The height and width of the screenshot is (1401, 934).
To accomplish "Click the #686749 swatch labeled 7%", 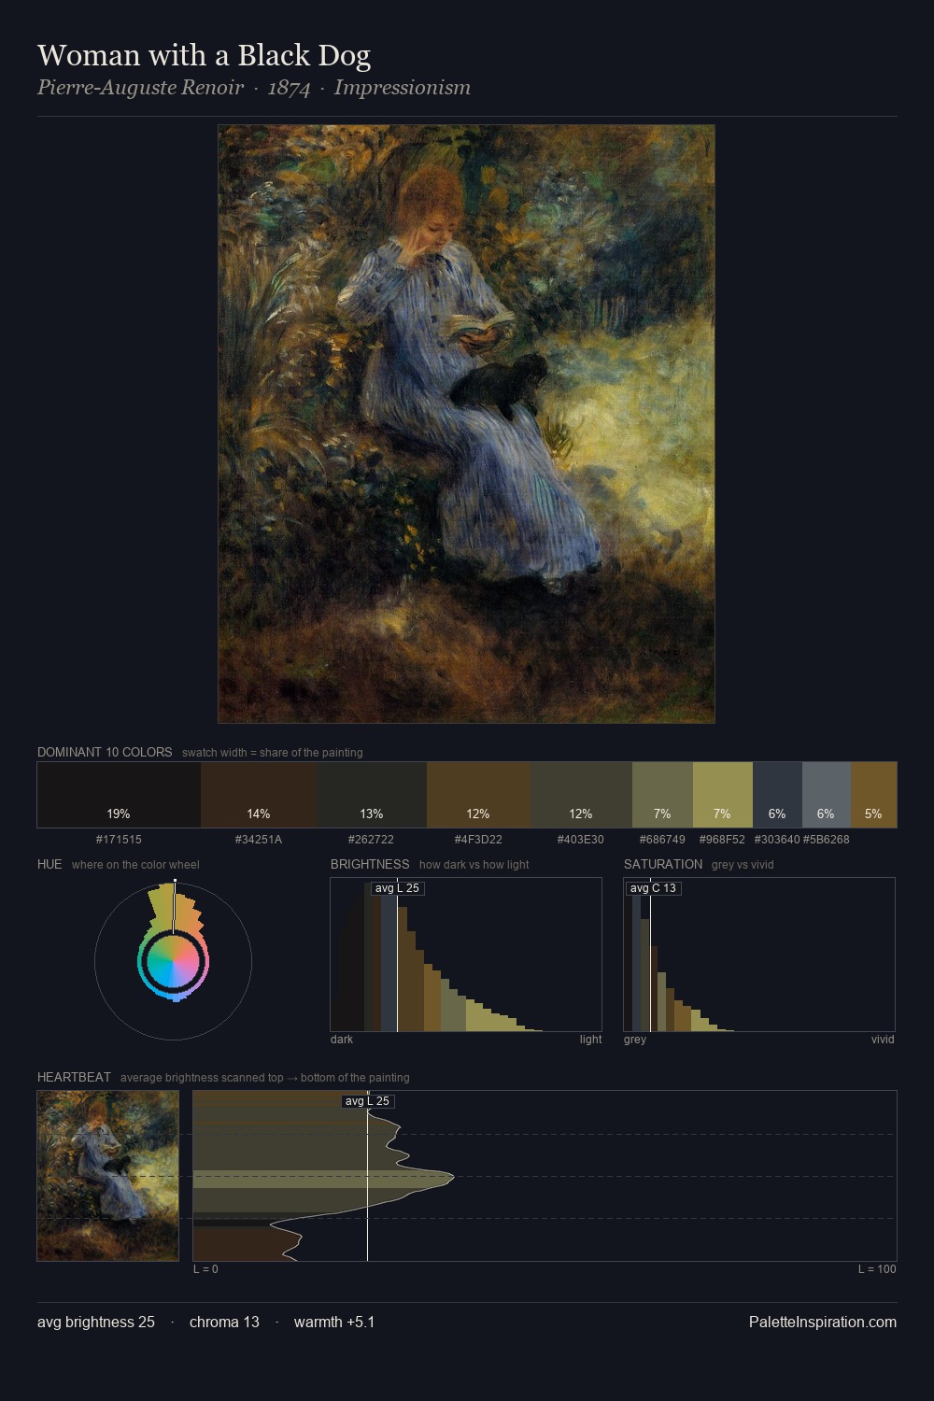I will [662, 795].
